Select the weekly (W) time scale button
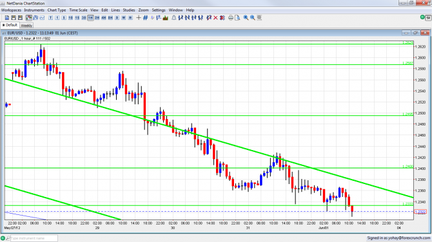This screenshot has height=242, width=432. tap(124, 18)
